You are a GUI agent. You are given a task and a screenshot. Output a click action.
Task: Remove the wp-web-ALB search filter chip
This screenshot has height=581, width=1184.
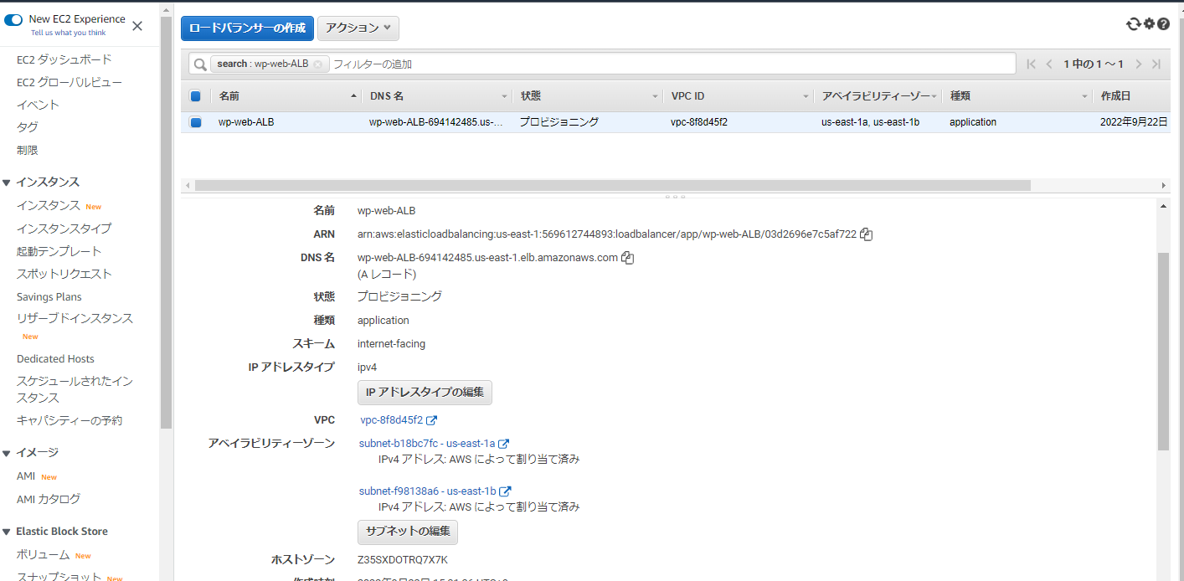pyautogui.click(x=318, y=64)
